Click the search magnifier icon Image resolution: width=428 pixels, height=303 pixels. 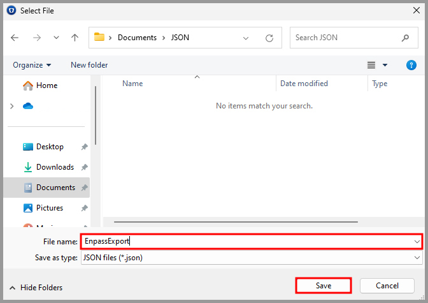[405, 38]
